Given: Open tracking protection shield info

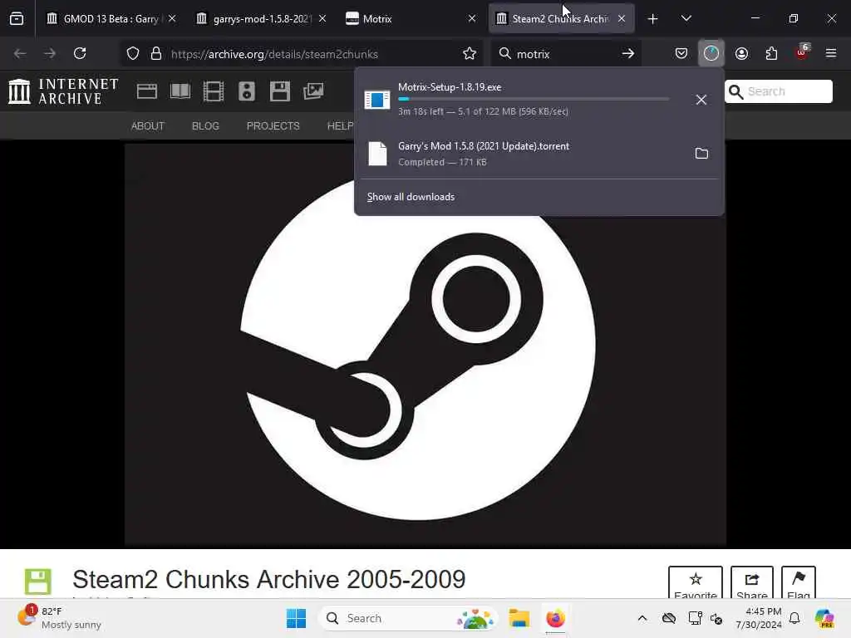Looking at the screenshot, I should (x=133, y=54).
